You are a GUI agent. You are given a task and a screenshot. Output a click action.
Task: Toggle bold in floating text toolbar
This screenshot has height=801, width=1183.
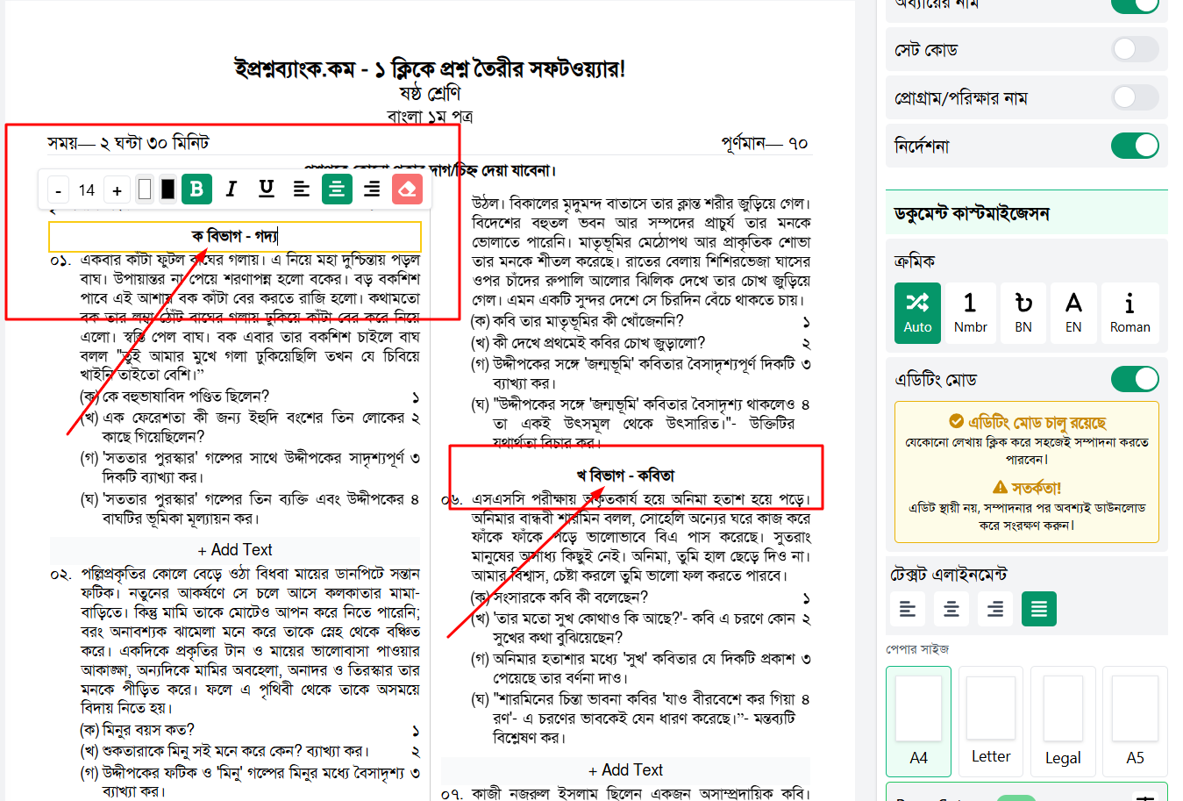(196, 189)
